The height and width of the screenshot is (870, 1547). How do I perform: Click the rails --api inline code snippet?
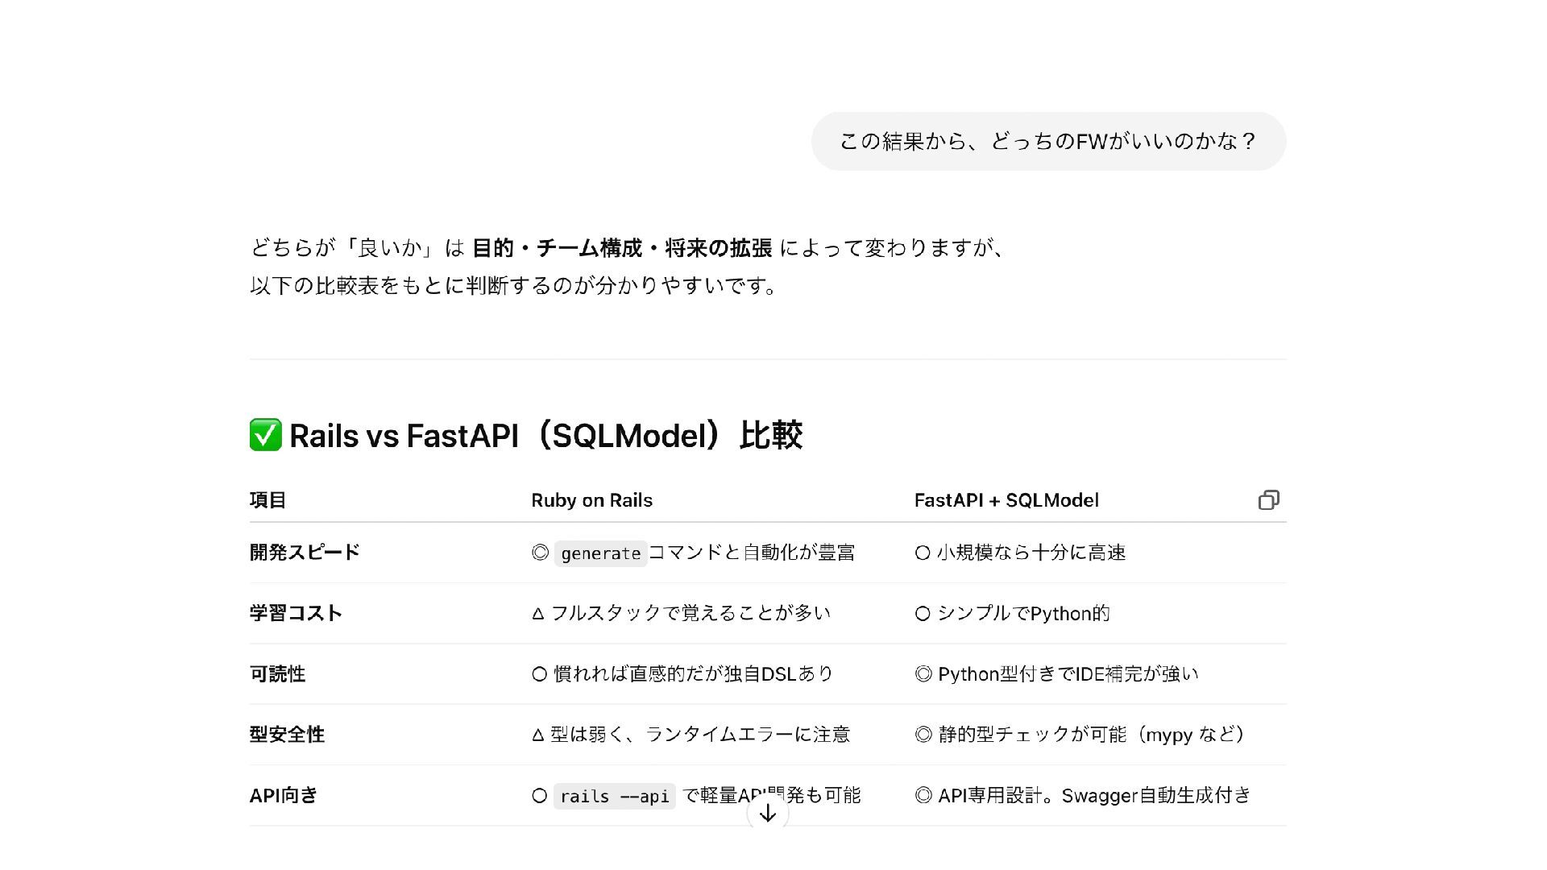click(614, 797)
